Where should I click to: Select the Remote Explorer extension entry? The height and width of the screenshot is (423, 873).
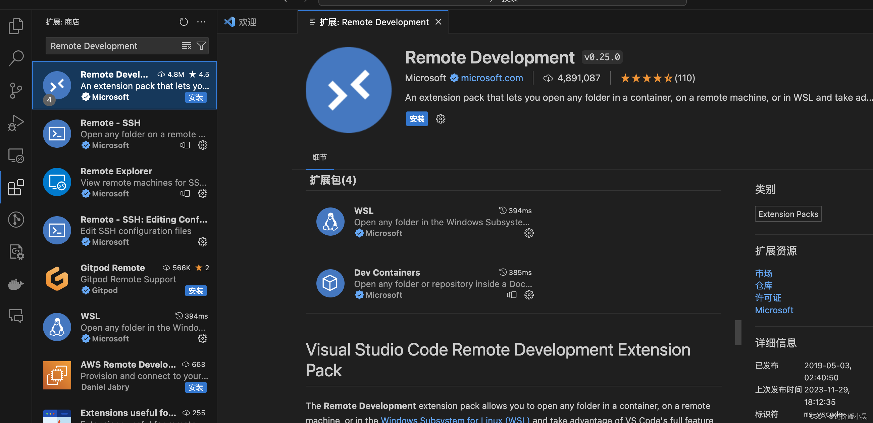click(x=124, y=182)
